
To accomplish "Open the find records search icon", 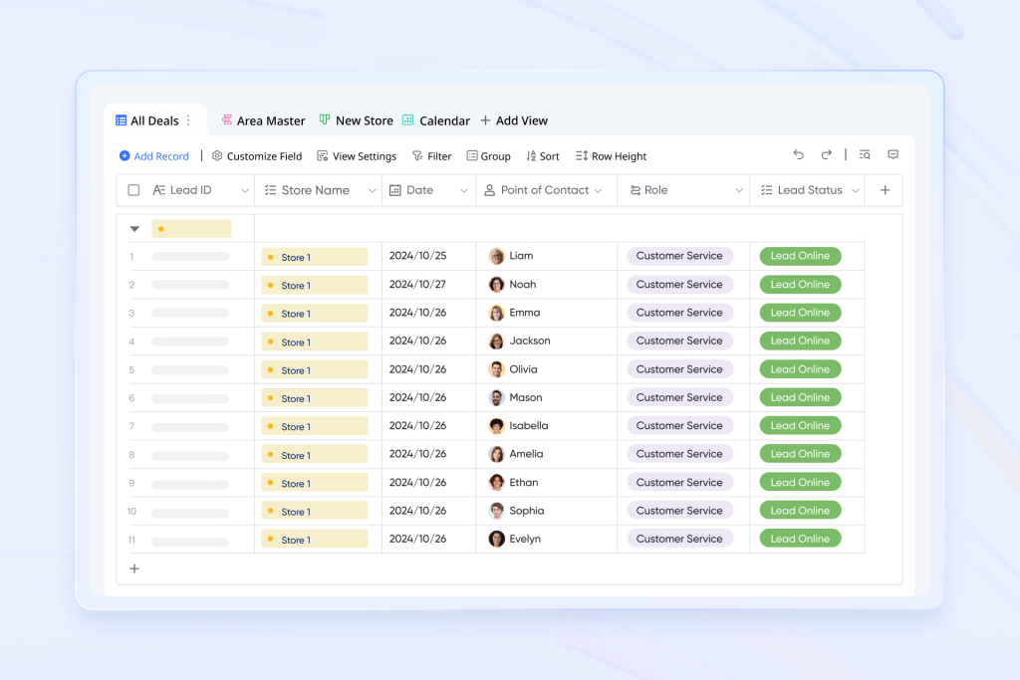I will pos(865,154).
